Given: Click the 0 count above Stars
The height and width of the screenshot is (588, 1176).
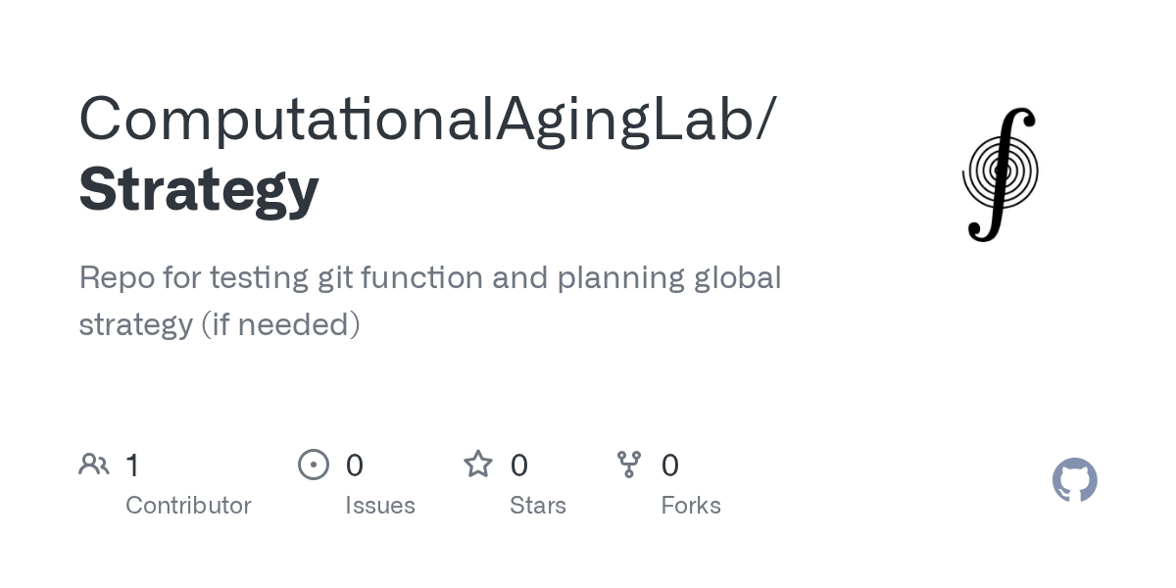Looking at the screenshot, I should tap(519, 465).
